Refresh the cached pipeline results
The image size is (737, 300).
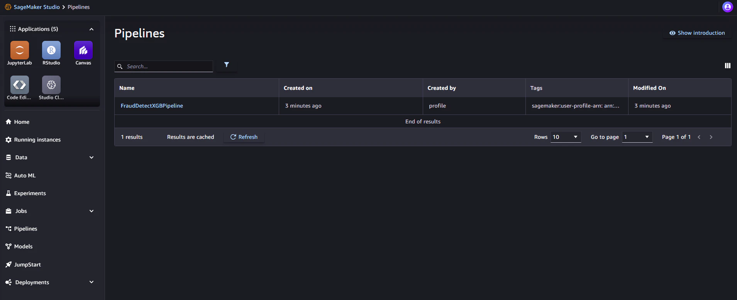(244, 137)
